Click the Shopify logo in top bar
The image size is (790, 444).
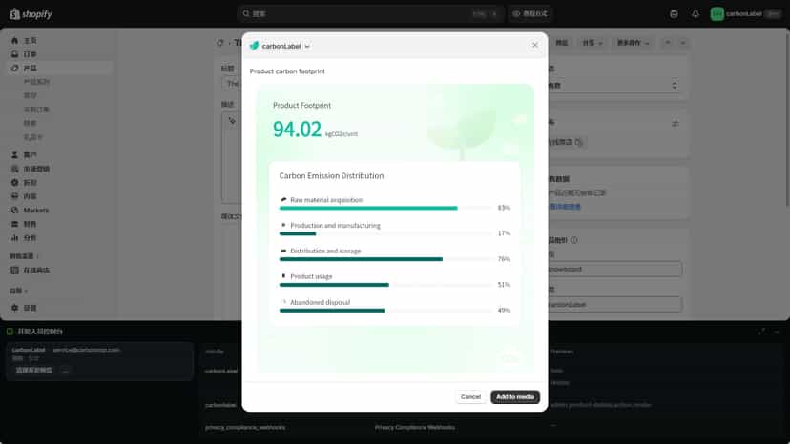coord(31,14)
